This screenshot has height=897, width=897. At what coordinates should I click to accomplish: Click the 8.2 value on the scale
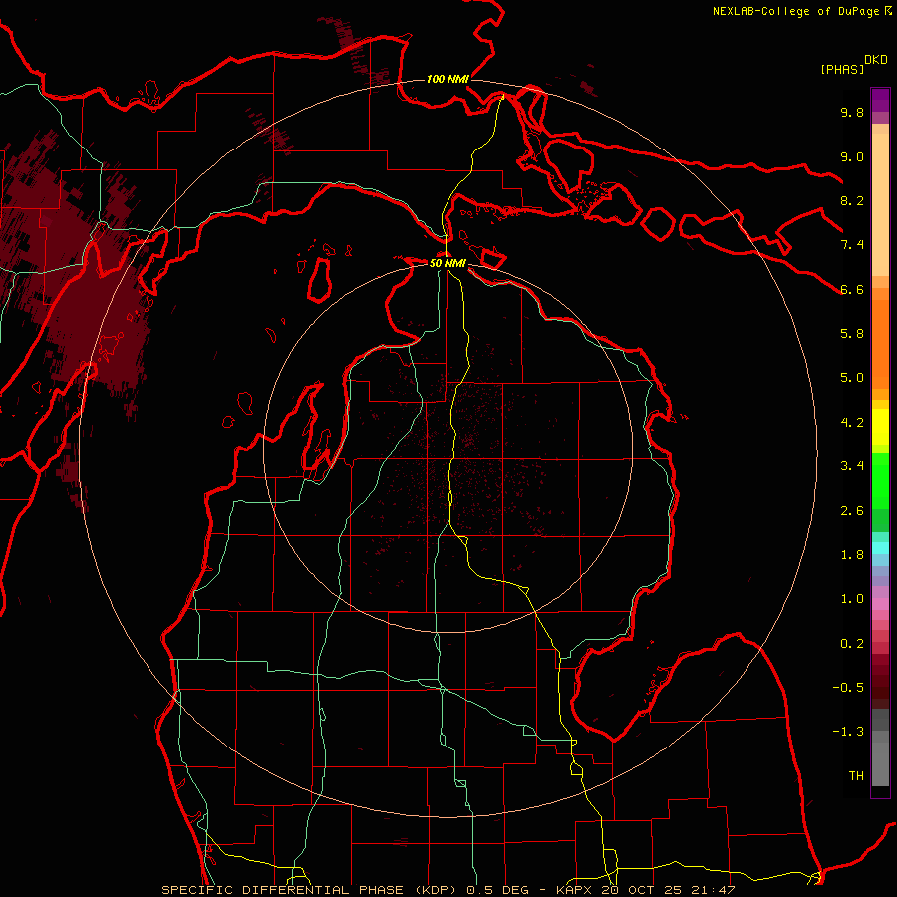852,200
